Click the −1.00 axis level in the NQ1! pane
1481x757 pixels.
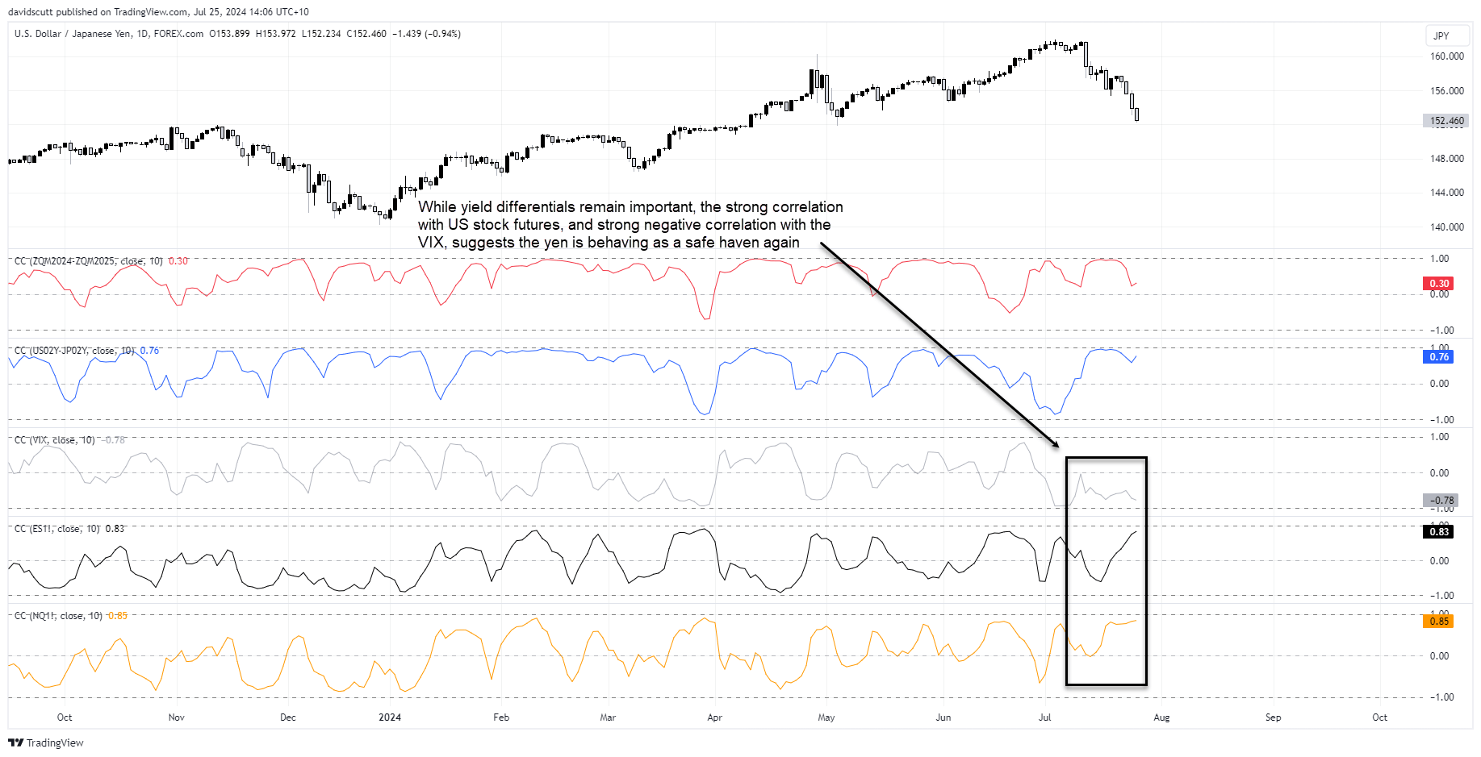(1441, 697)
